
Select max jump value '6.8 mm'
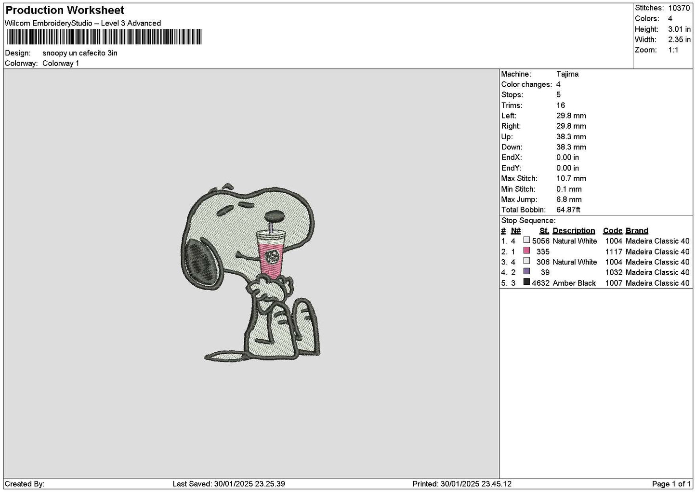click(569, 199)
